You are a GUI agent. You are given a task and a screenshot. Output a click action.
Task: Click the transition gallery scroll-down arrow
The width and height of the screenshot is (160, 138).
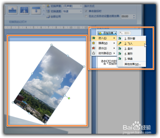44,10
